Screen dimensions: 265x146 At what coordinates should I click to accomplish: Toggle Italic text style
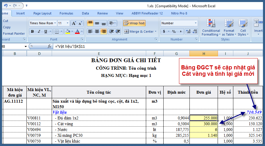(39, 32)
